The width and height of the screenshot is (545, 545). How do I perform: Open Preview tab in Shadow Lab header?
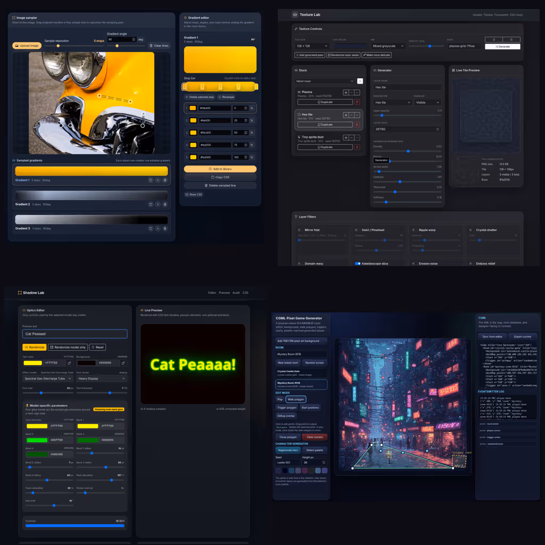click(x=224, y=293)
